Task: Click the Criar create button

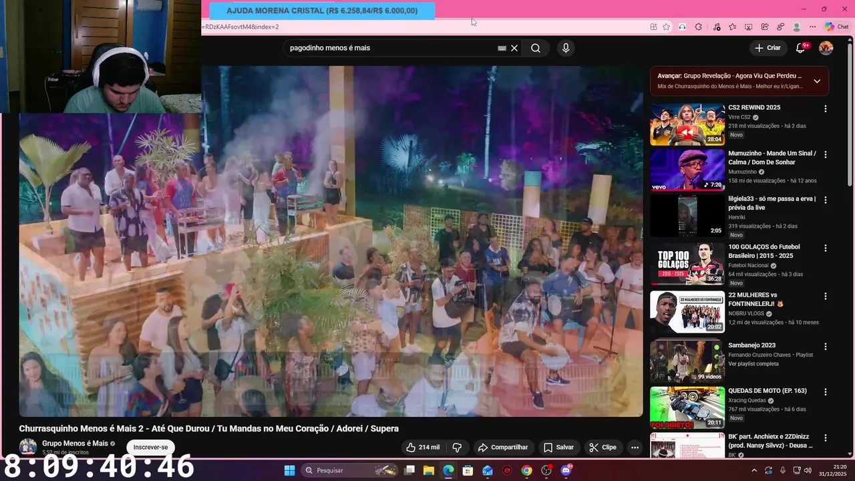Action: point(767,48)
